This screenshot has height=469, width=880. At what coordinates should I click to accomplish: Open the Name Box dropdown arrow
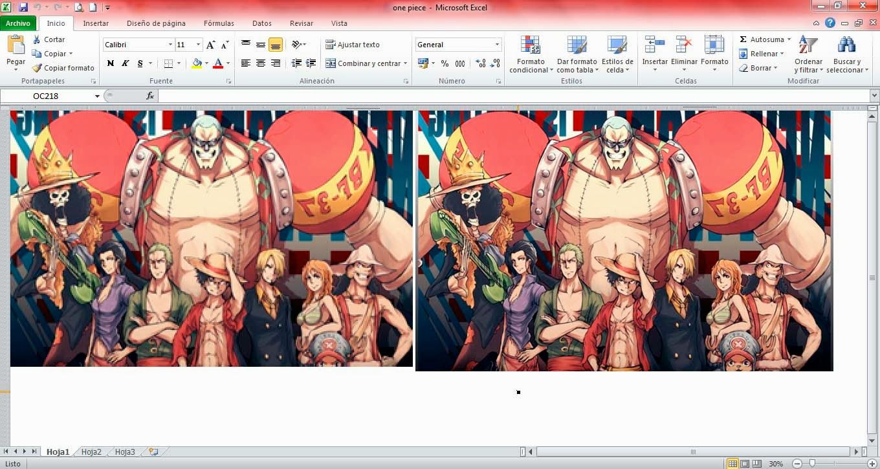pos(97,96)
